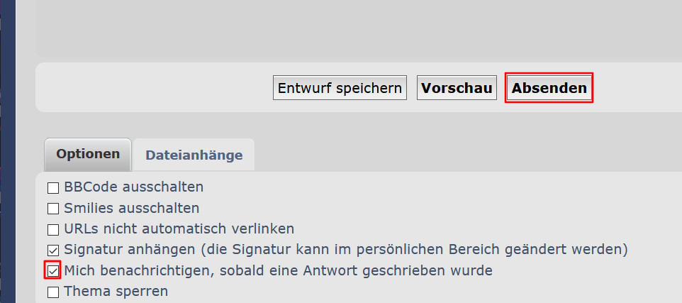Click the 'BBCode ausschalten' label text

point(133,187)
